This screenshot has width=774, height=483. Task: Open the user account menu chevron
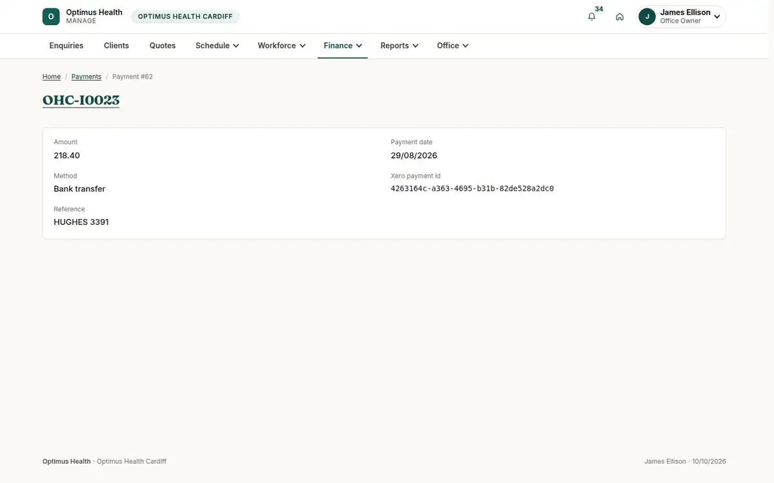coord(717,17)
